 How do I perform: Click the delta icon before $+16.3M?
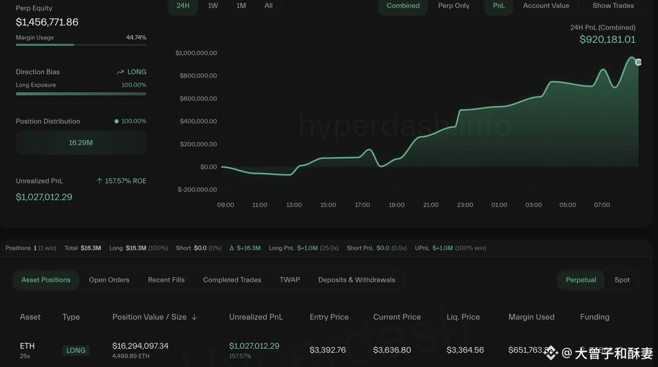[x=232, y=248]
